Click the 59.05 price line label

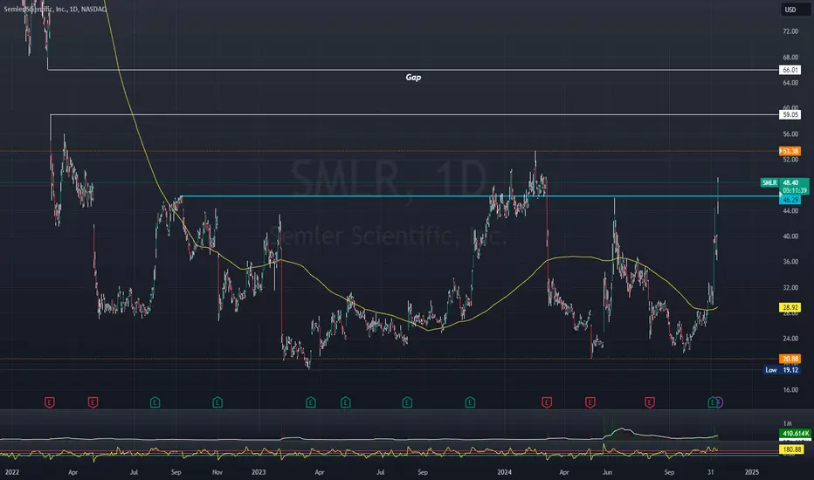click(790, 114)
